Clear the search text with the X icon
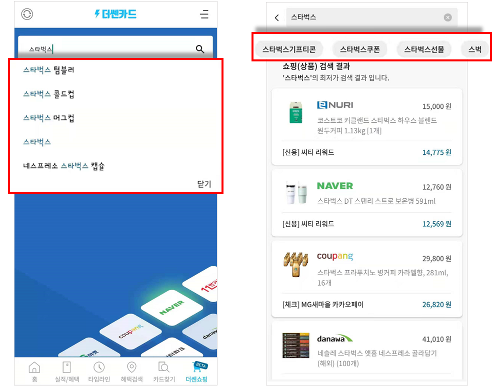This screenshot has width=496, height=386. (x=447, y=17)
